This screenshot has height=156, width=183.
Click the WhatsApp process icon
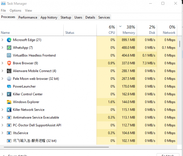[9, 48]
